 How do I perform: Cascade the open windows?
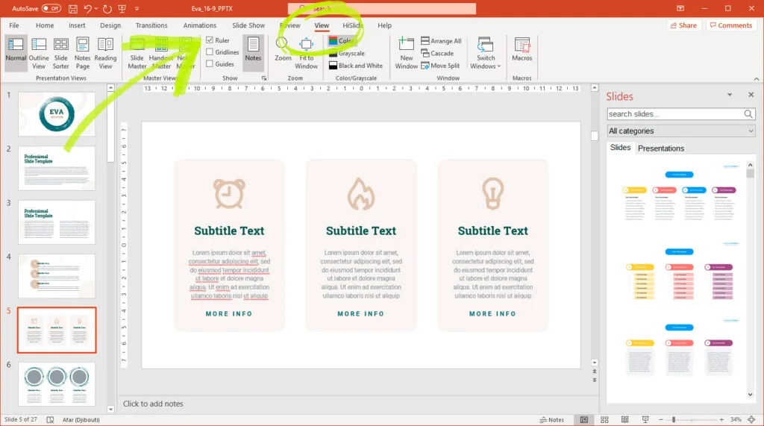point(437,53)
